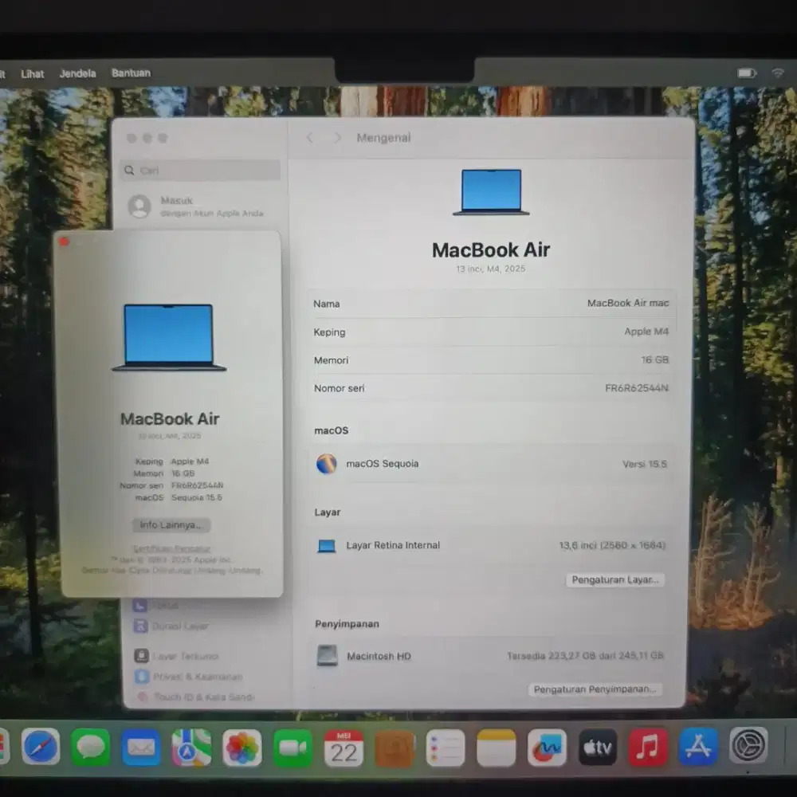Screen dimensions: 797x797
Task: Launch Music from the Dock
Action: [x=648, y=748]
